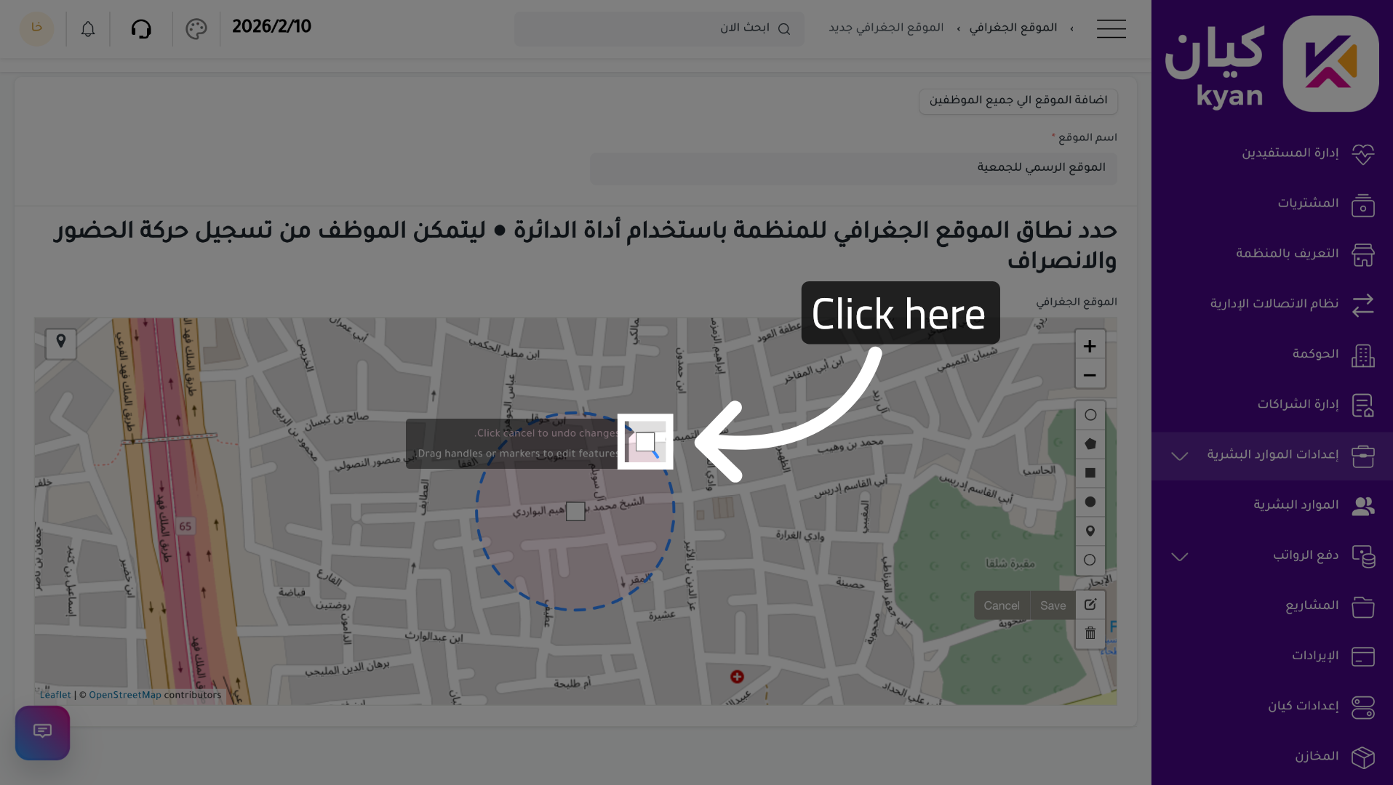Zoom in on the map with the plus control
1393x785 pixels.
coord(1090,346)
